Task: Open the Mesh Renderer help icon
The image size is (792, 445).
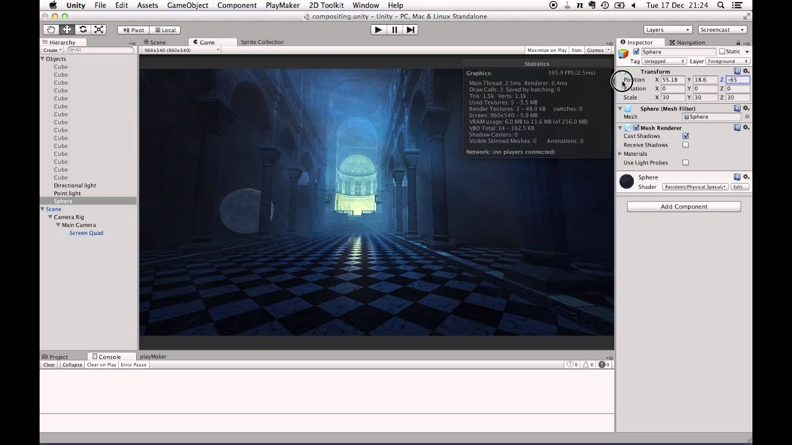Action: (x=737, y=128)
